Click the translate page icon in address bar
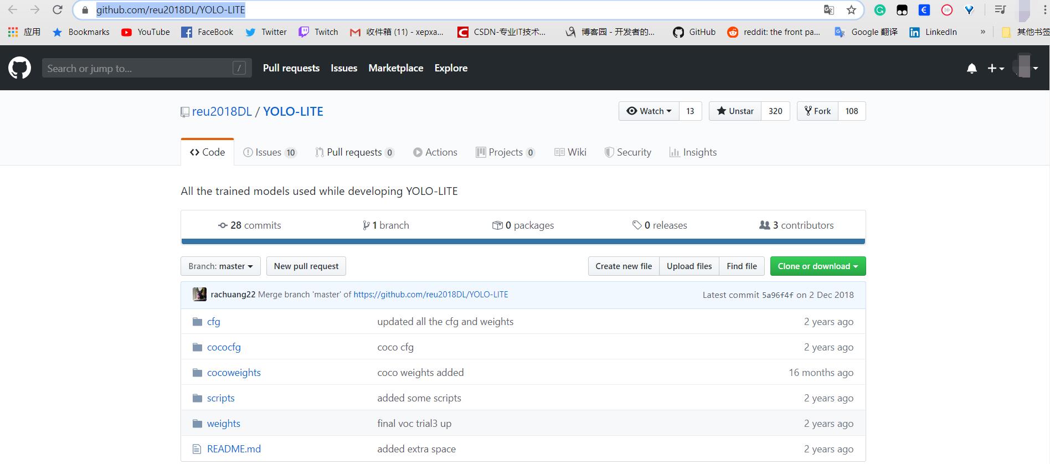The height and width of the screenshot is (464, 1050). [829, 9]
